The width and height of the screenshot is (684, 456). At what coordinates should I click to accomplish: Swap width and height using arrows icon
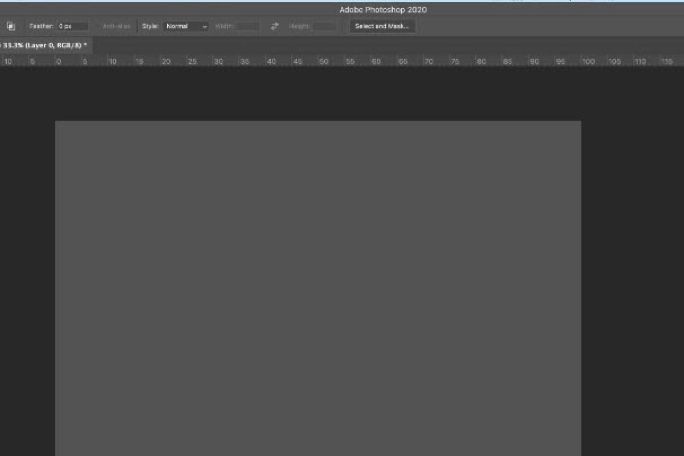[275, 26]
